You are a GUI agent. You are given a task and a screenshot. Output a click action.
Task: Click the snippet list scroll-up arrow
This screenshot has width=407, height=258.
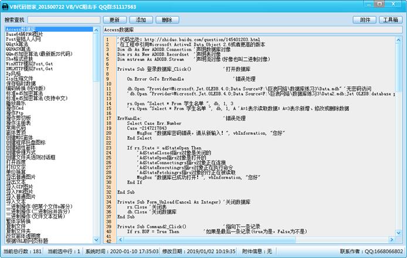click(96, 30)
